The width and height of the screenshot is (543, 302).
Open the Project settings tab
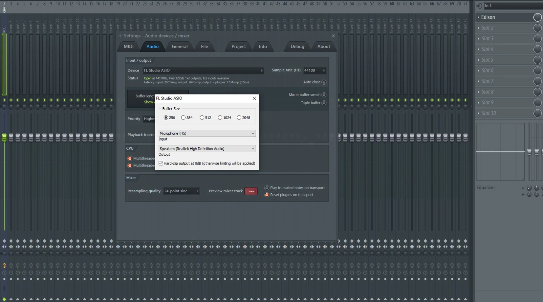tap(239, 47)
